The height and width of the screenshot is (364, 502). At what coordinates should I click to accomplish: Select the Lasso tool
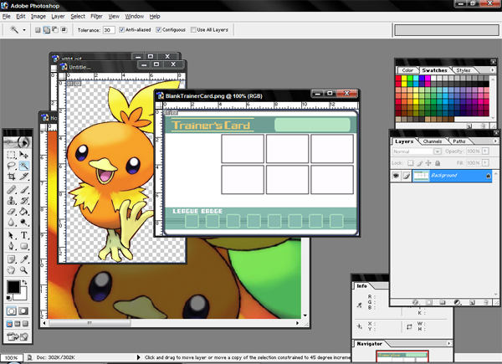click(12, 166)
